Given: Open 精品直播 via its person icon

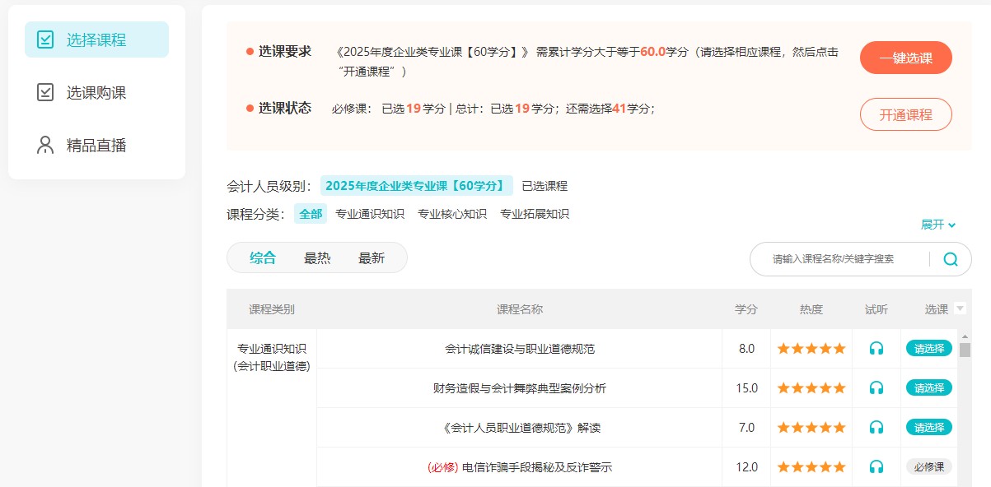Looking at the screenshot, I should [45, 146].
